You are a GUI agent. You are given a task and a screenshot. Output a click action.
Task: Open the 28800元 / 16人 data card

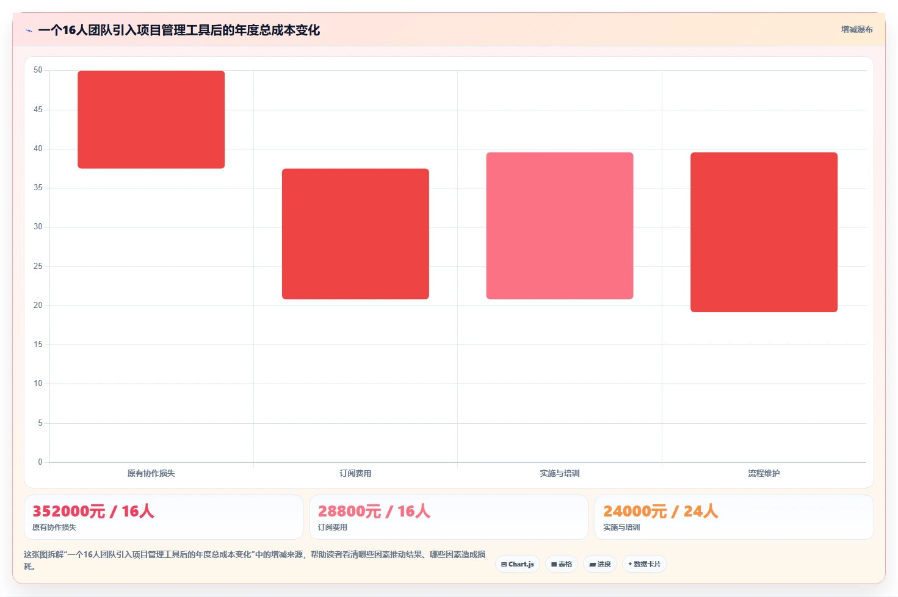(x=449, y=517)
